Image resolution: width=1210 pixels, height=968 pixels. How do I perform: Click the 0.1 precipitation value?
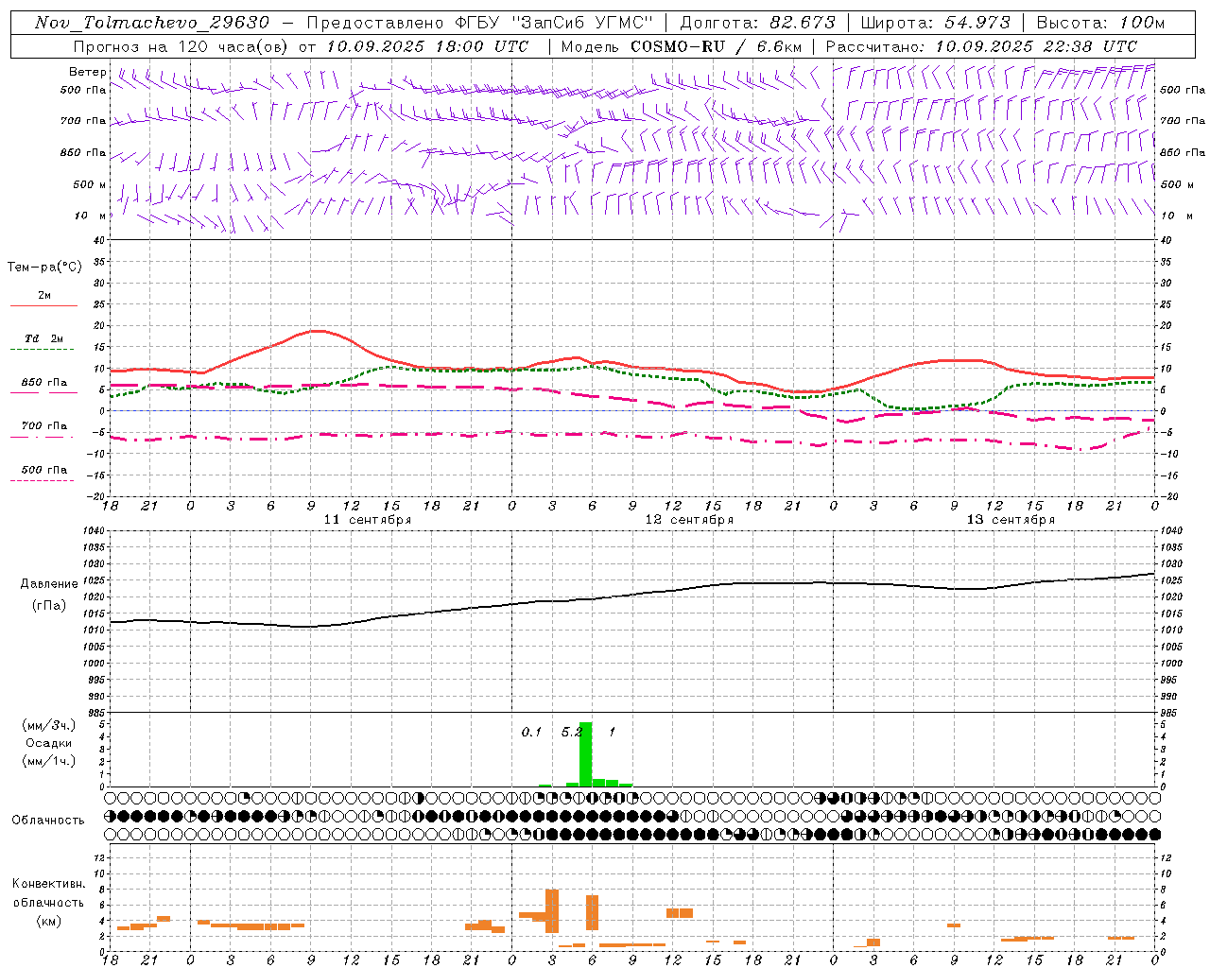tap(531, 732)
